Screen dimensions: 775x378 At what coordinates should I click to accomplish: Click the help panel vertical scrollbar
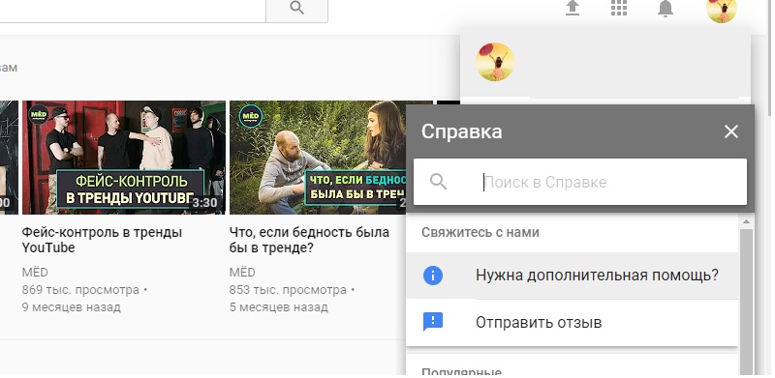coord(746,301)
